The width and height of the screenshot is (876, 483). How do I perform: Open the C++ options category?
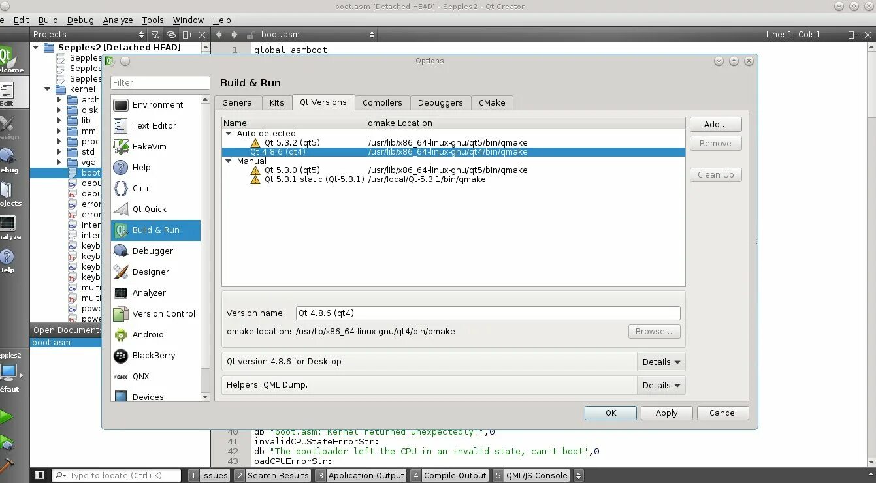tap(155, 188)
